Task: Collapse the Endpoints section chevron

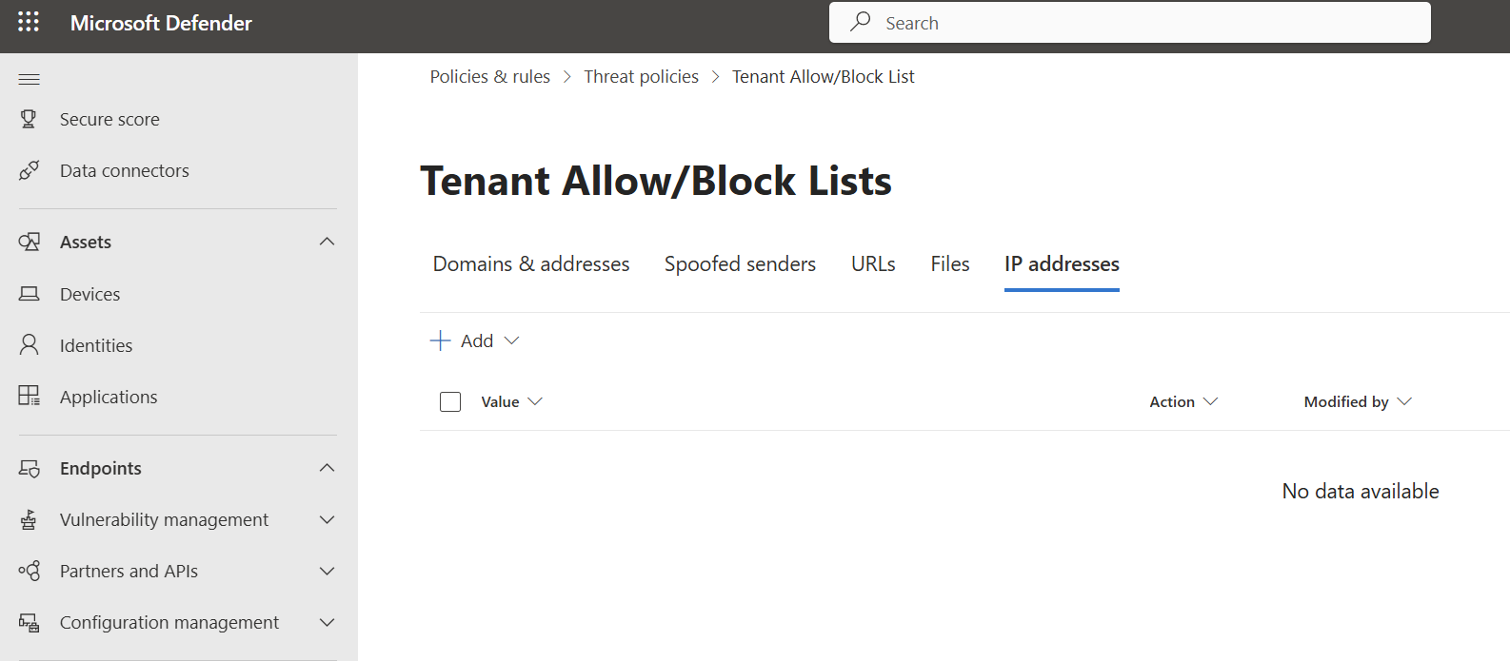Action: click(327, 468)
